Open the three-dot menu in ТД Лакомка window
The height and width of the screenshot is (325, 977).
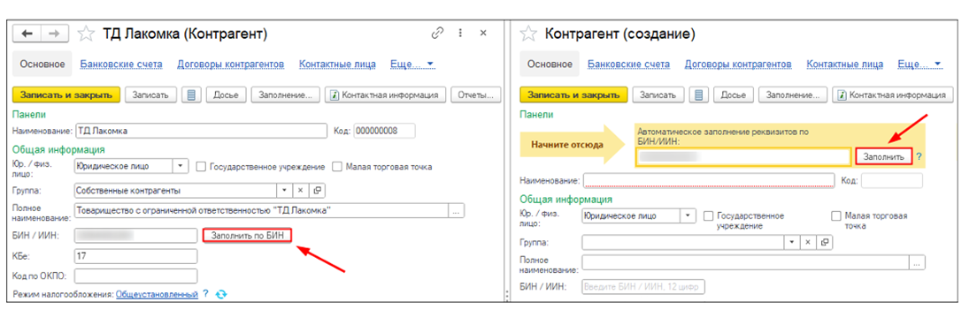coord(460,34)
